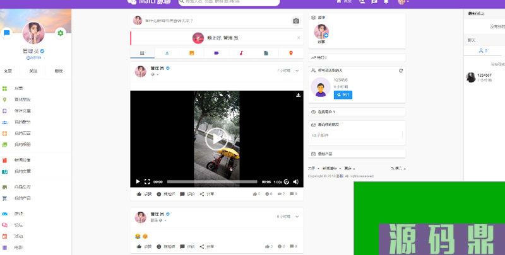This screenshot has height=255, width=505.
Task: Open the messages icon in the header
Action: (374, 2)
